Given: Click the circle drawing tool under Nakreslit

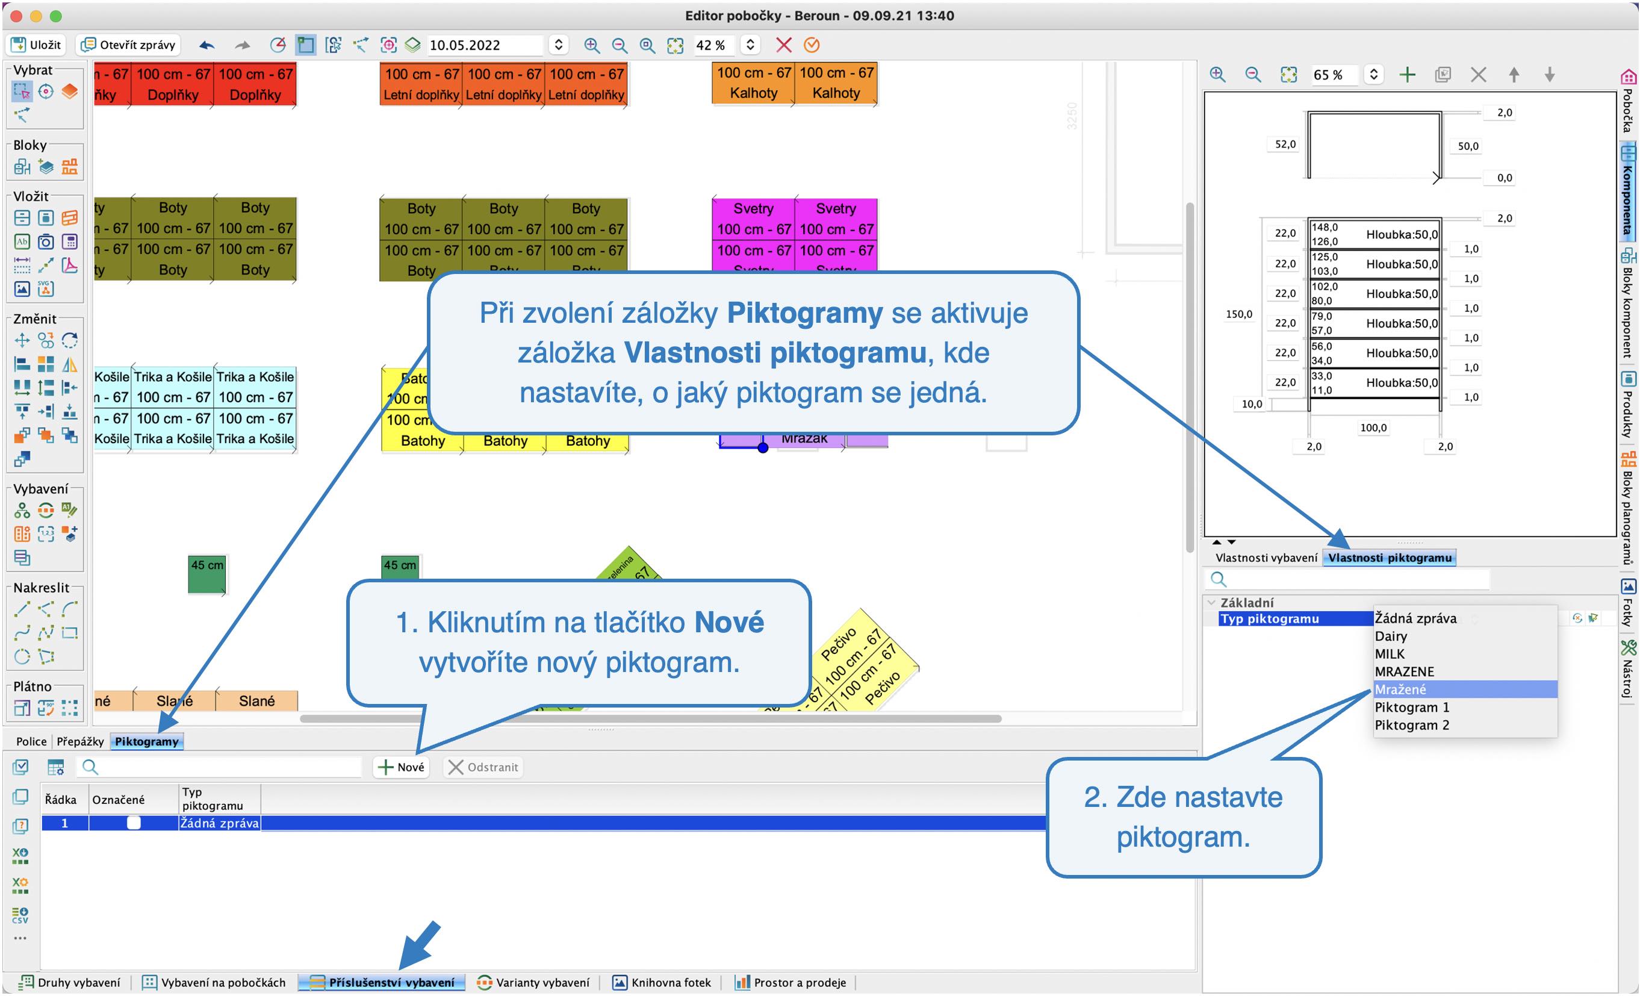Looking at the screenshot, I should click(22, 656).
